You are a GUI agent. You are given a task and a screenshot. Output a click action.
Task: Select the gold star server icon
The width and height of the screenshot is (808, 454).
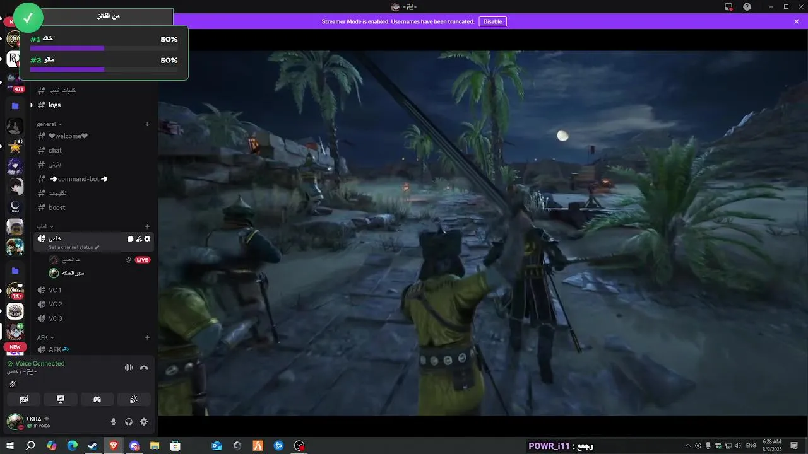[x=15, y=146]
